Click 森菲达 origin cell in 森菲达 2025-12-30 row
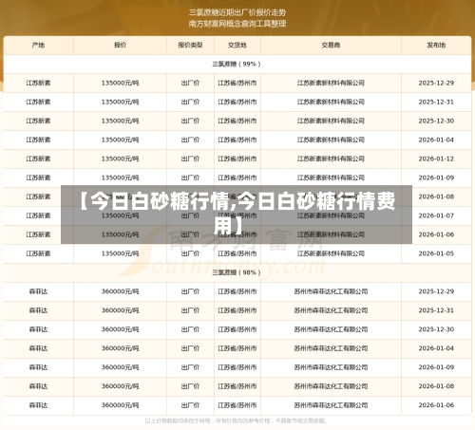The image size is (475, 430). tap(38, 329)
